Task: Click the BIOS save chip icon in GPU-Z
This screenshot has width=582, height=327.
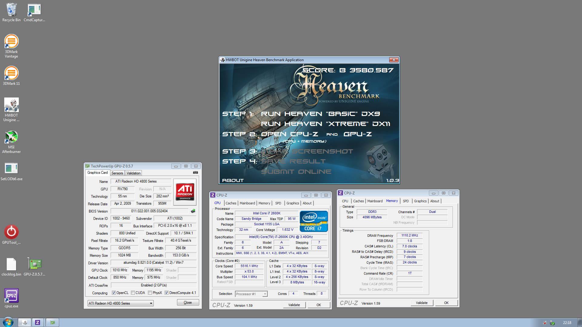Action: click(193, 211)
